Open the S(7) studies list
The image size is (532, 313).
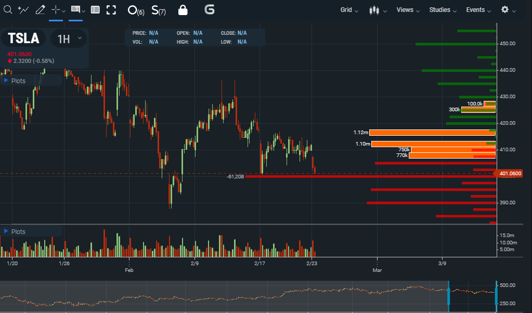[x=159, y=10]
